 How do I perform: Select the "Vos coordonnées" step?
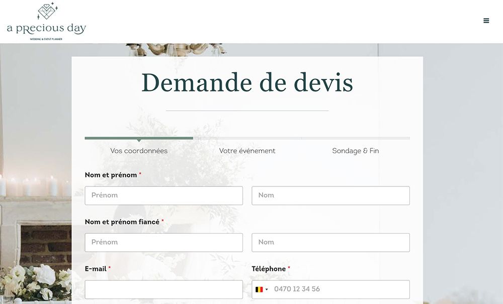coord(139,151)
